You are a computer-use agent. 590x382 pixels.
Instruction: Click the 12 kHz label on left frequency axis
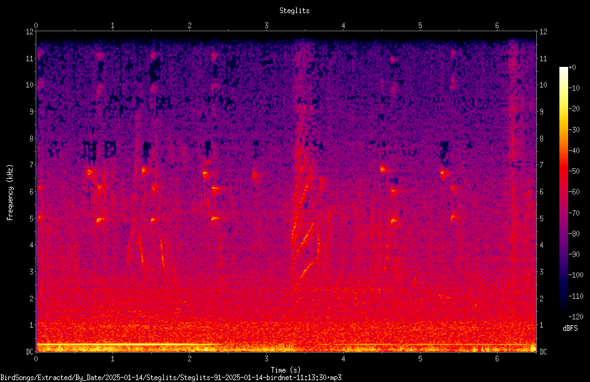(30, 32)
